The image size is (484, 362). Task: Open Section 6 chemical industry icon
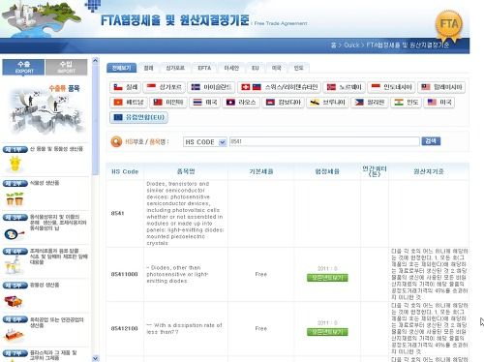pyautogui.click(x=14, y=336)
